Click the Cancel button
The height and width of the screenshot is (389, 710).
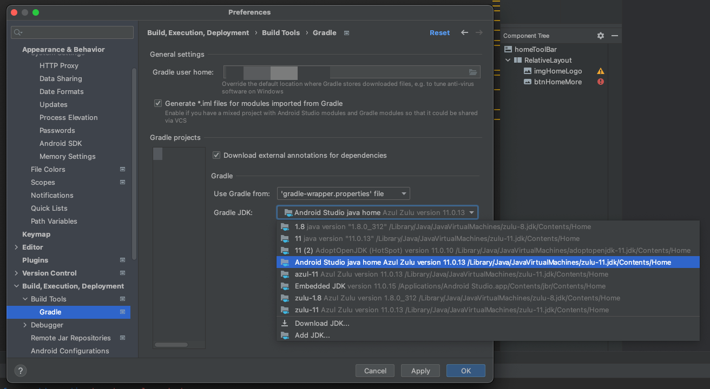click(375, 371)
